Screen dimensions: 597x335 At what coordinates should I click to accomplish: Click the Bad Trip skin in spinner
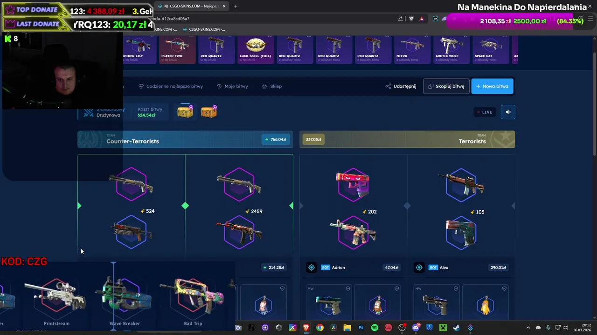point(193,300)
